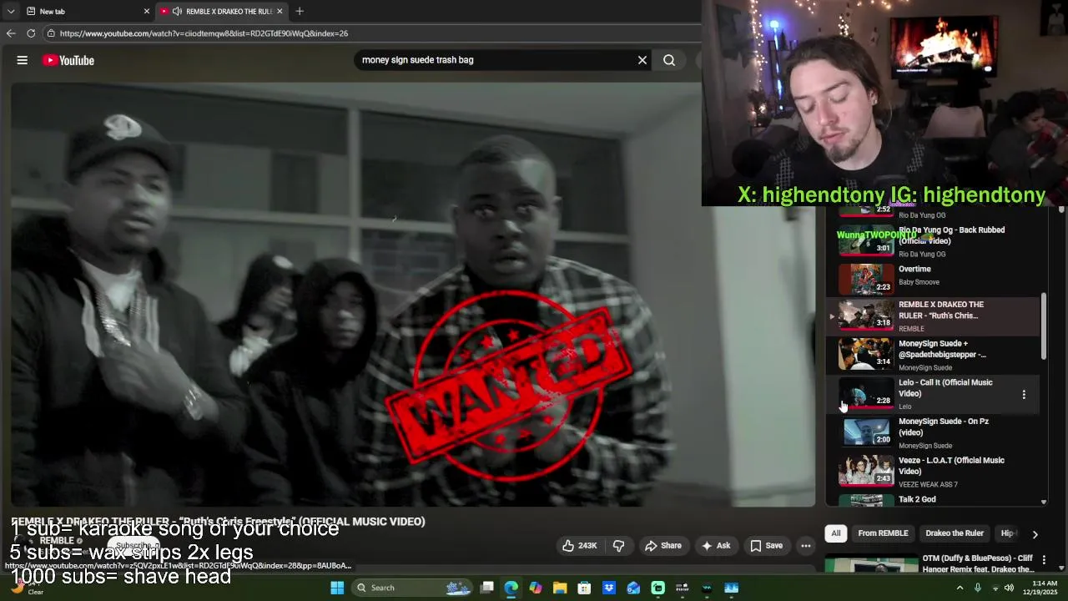
Task: Open File Explorer from the taskbar
Action: tap(560, 588)
